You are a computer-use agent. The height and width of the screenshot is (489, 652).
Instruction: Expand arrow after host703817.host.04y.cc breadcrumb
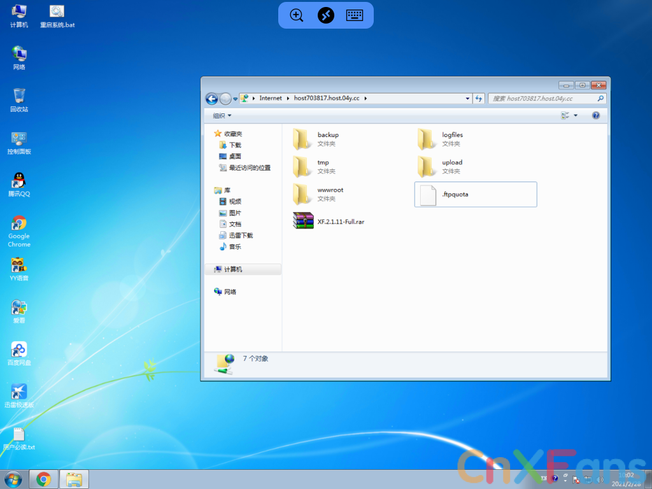pyautogui.click(x=365, y=99)
